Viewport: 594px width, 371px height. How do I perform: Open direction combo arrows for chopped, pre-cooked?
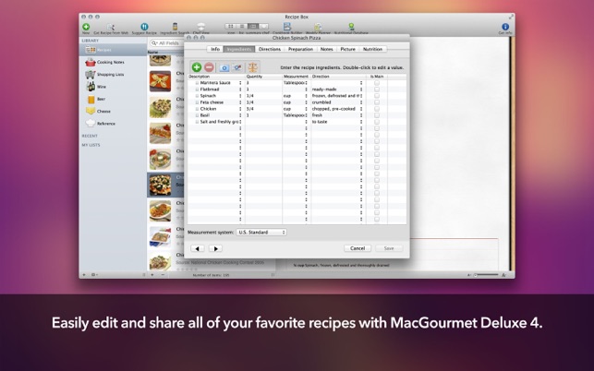point(361,109)
